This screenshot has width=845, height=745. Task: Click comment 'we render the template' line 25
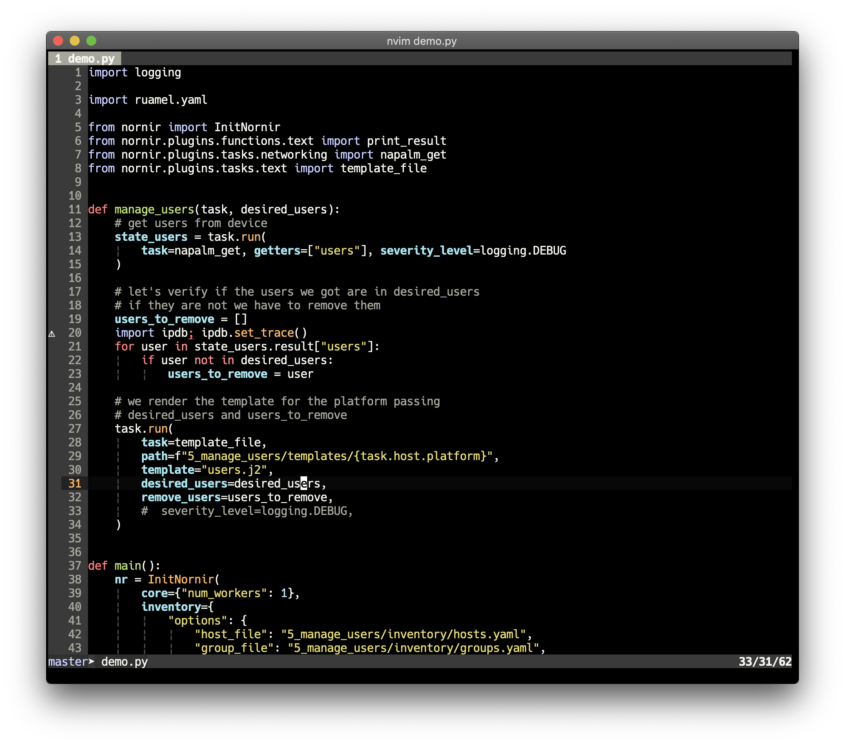(x=277, y=402)
